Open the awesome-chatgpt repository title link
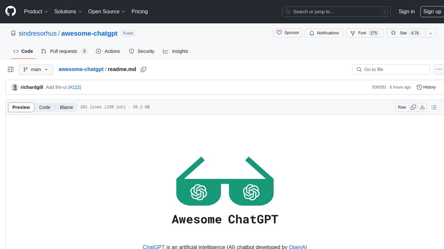The image size is (444, 249). click(89, 33)
